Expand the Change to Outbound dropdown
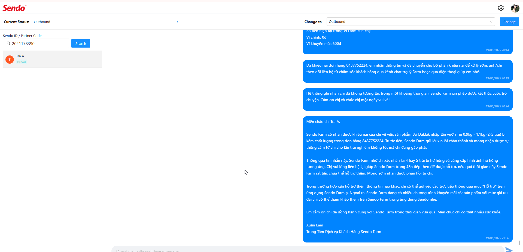 [x=411, y=21]
